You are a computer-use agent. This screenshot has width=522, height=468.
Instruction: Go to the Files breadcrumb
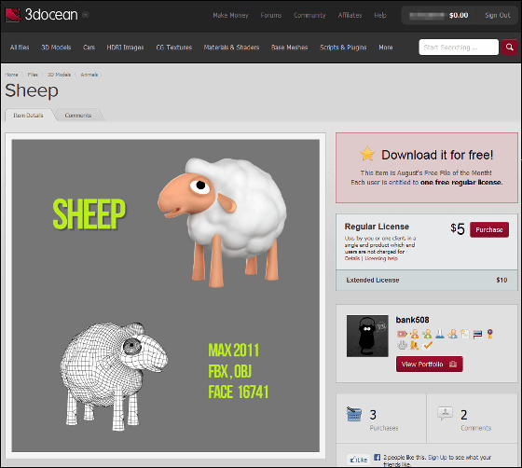point(33,75)
